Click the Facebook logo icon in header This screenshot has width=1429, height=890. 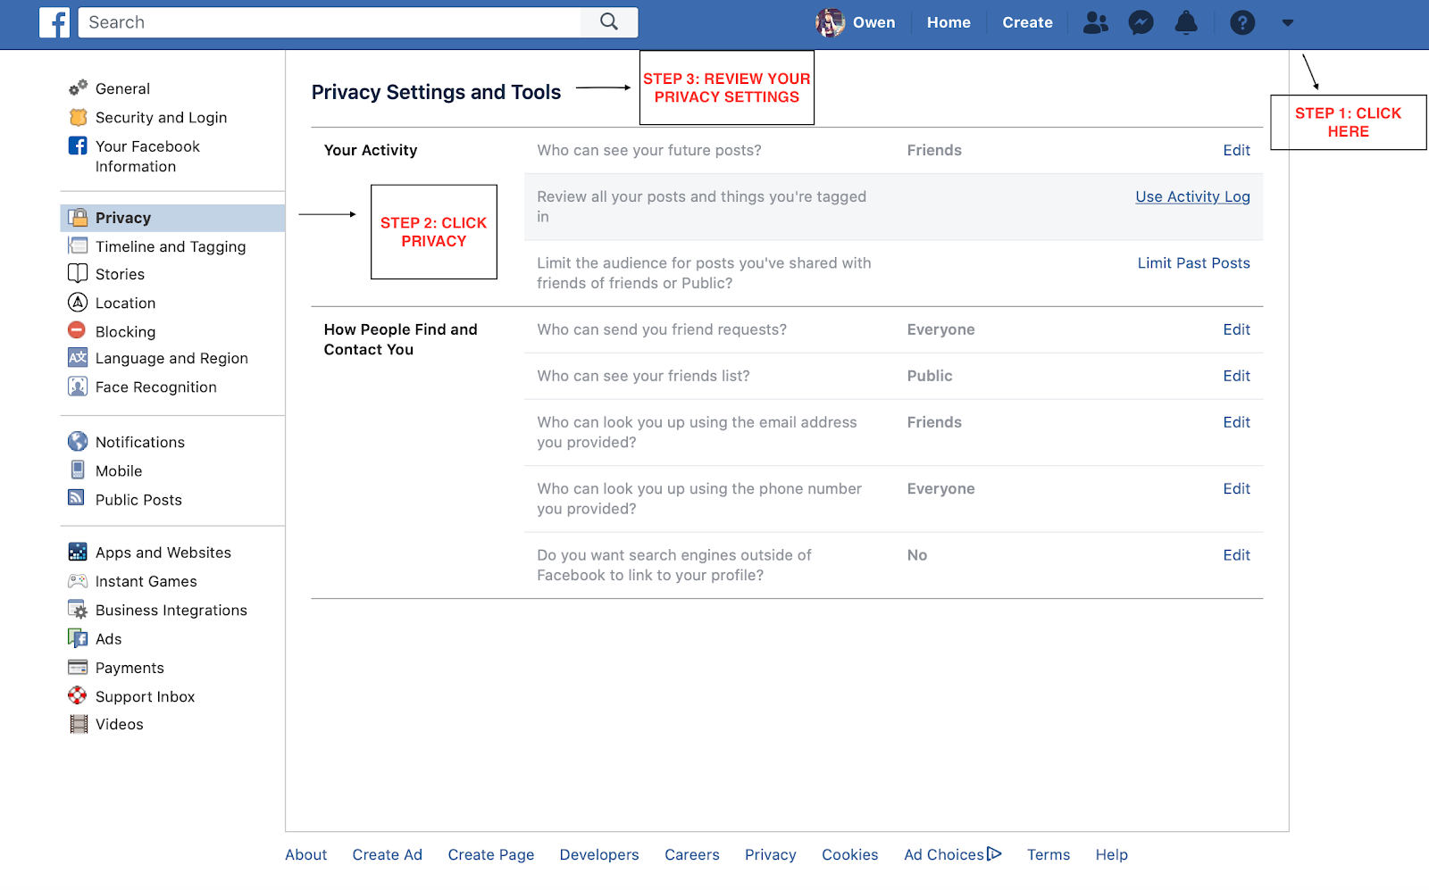(54, 22)
